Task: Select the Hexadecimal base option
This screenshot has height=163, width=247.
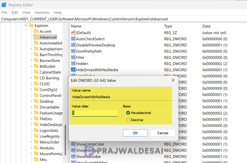Action: [x=128, y=113]
